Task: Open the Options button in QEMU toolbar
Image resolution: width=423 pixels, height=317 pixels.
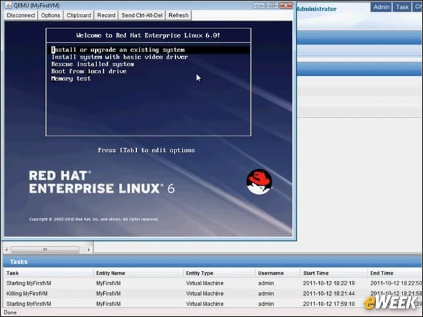Action: point(50,15)
